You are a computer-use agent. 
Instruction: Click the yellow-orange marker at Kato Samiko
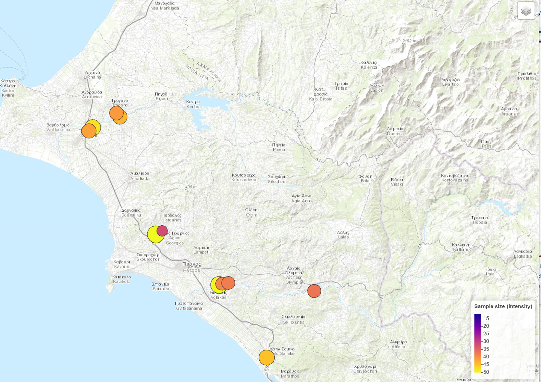(266, 357)
